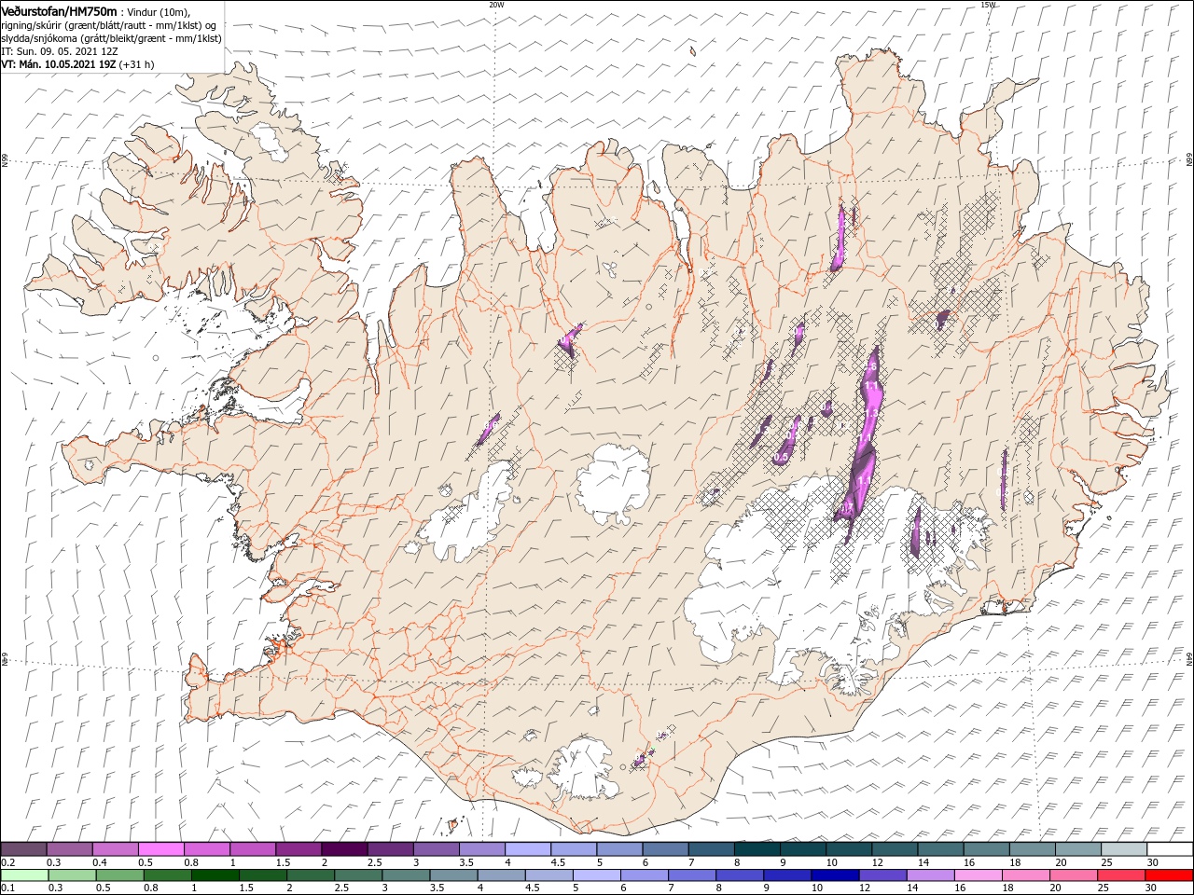Pick the dark green 1 swatch on rain scale
The height and width of the screenshot is (895, 1194).
pos(215,875)
